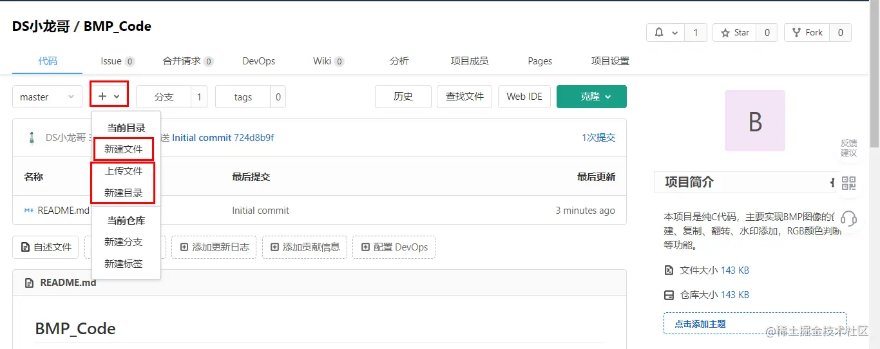
Task: Click the 名称 column header
Action: click(x=33, y=176)
